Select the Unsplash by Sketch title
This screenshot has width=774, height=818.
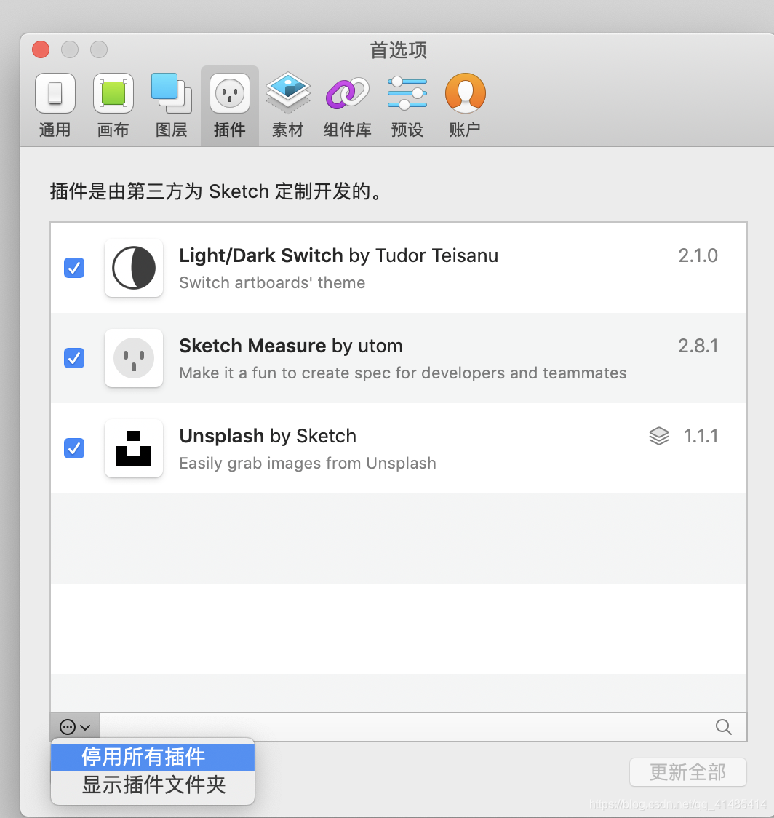coord(268,436)
